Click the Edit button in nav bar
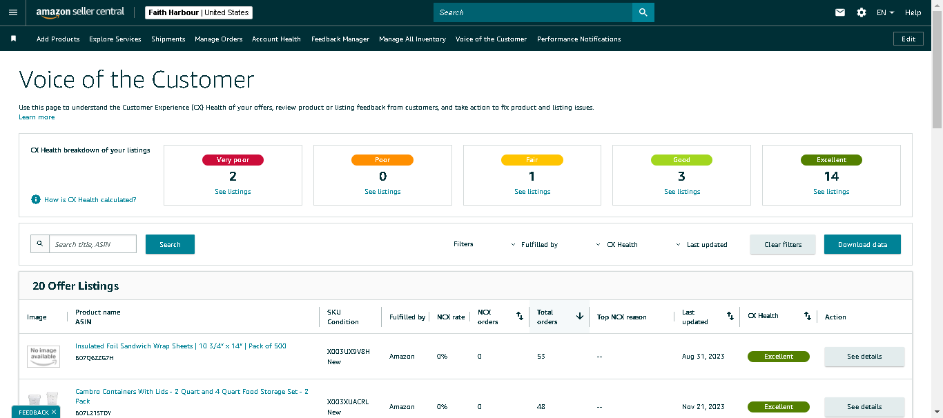943x418 pixels. tap(908, 39)
